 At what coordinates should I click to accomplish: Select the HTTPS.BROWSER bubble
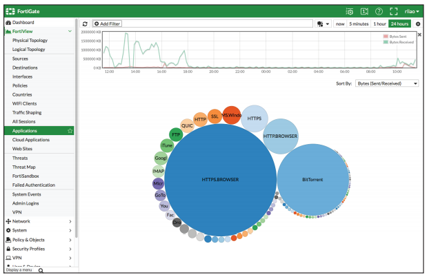click(220, 180)
